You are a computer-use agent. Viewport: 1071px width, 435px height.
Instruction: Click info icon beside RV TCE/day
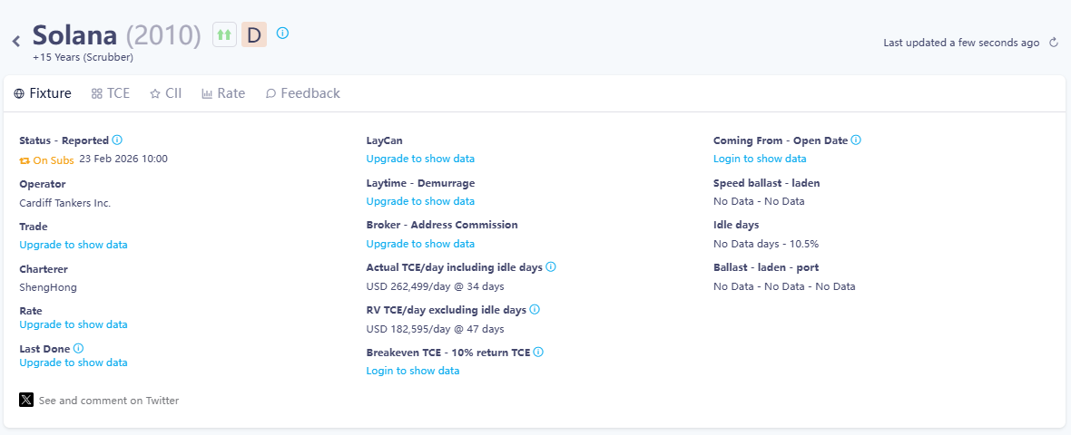coord(535,310)
